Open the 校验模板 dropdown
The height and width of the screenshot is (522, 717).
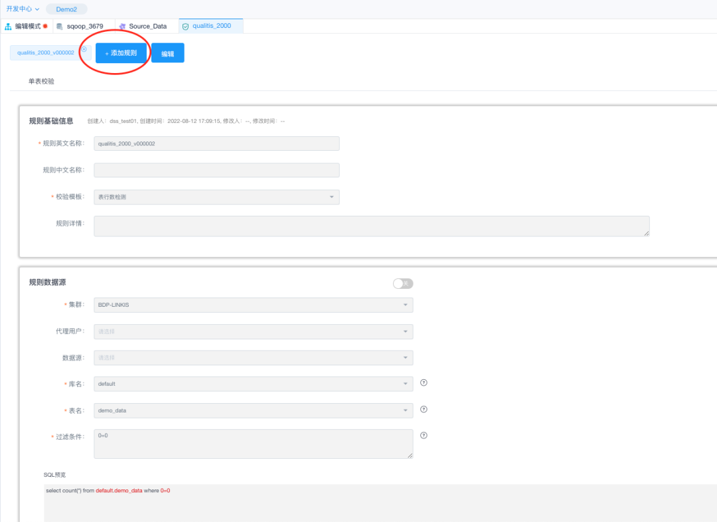click(x=216, y=197)
